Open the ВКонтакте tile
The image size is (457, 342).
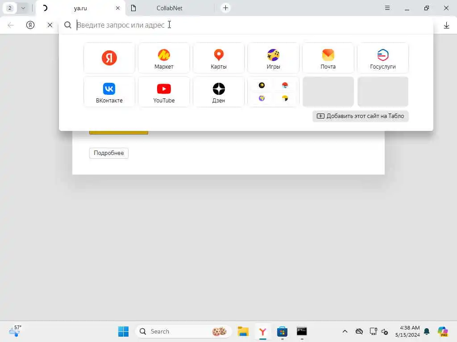[109, 92]
